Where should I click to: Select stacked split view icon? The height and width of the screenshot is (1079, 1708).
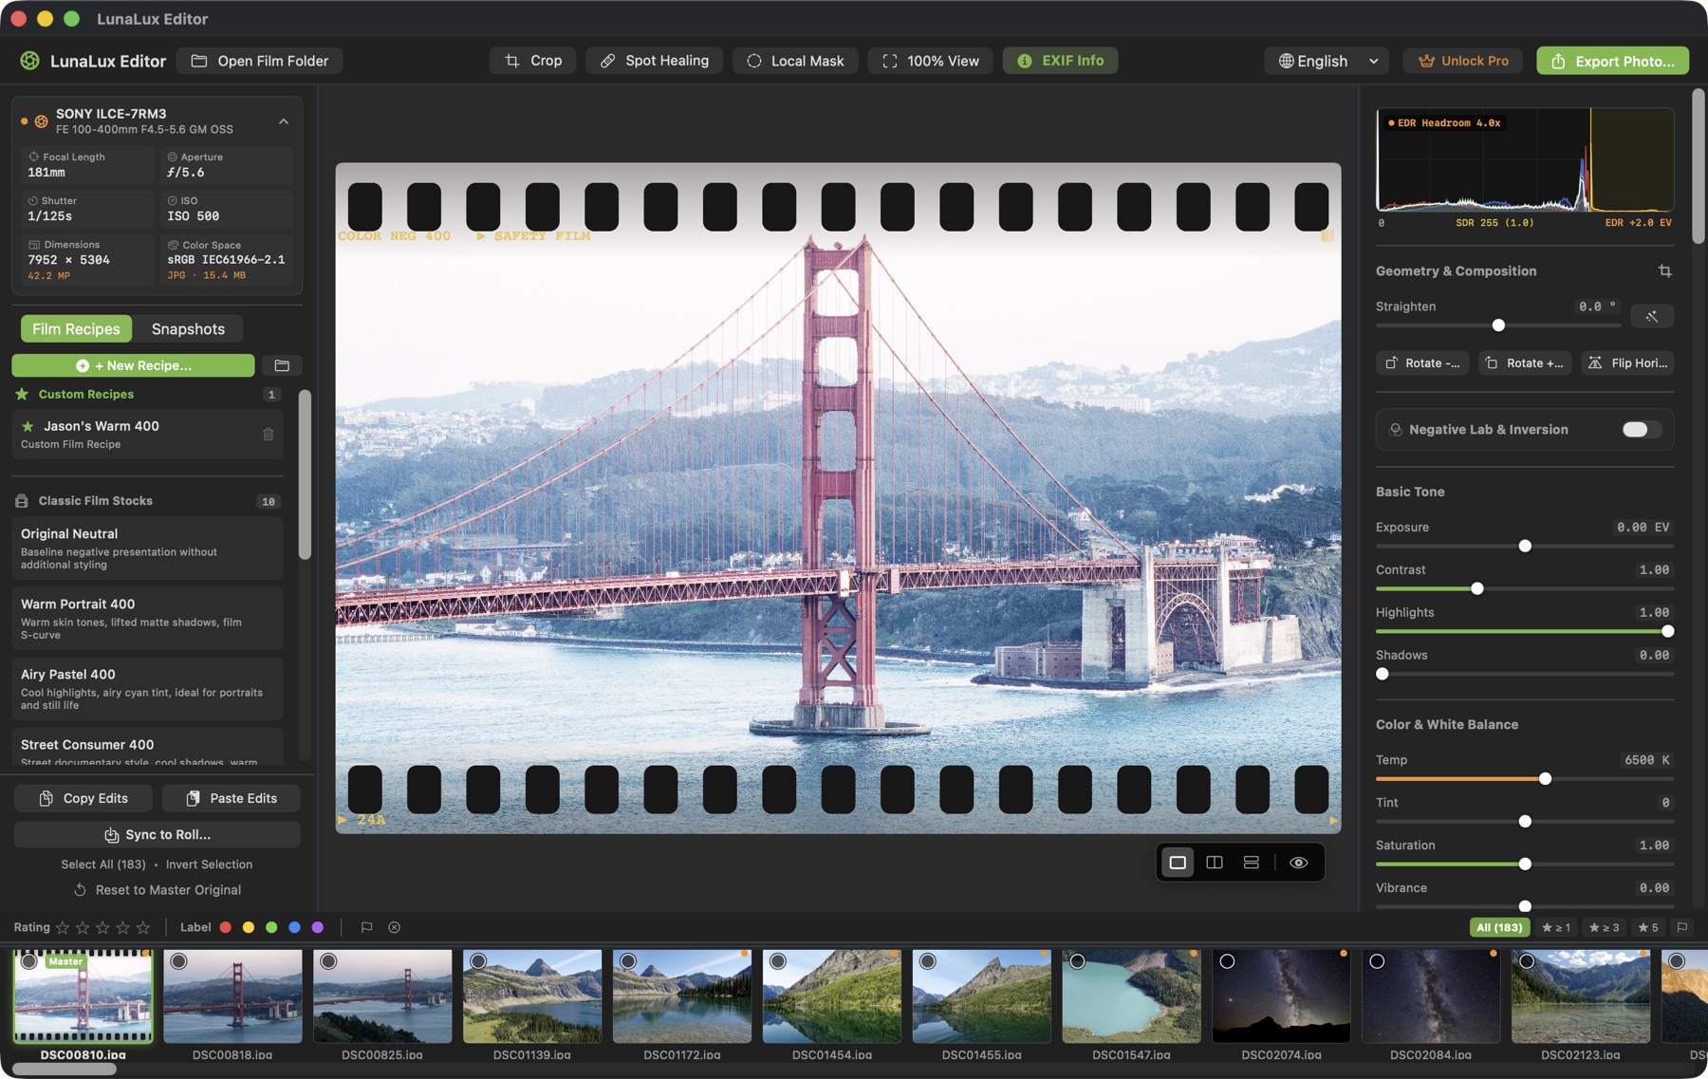tap(1252, 863)
